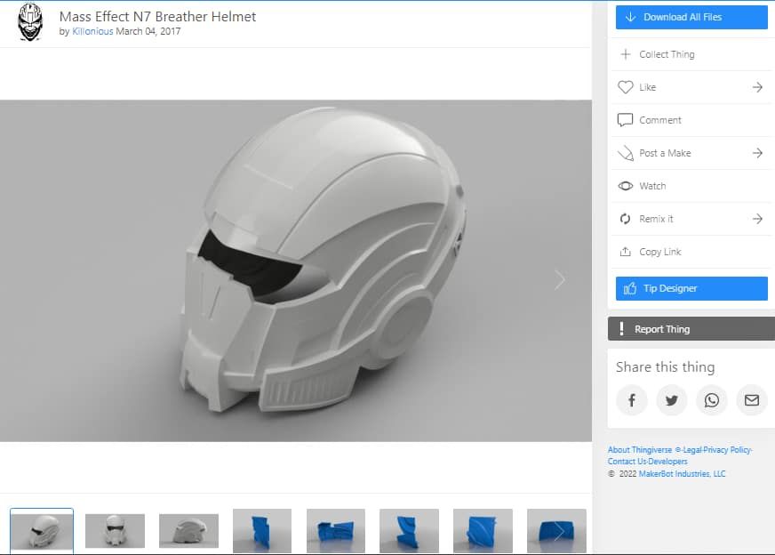This screenshot has height=555, width=775.
Task: Open comments via the speech bubble icon
Action: pos(625,120)
